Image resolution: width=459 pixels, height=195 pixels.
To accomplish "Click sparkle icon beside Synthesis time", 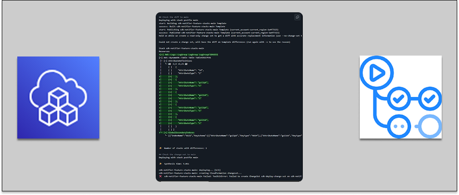I will click(x=161, y=163).
